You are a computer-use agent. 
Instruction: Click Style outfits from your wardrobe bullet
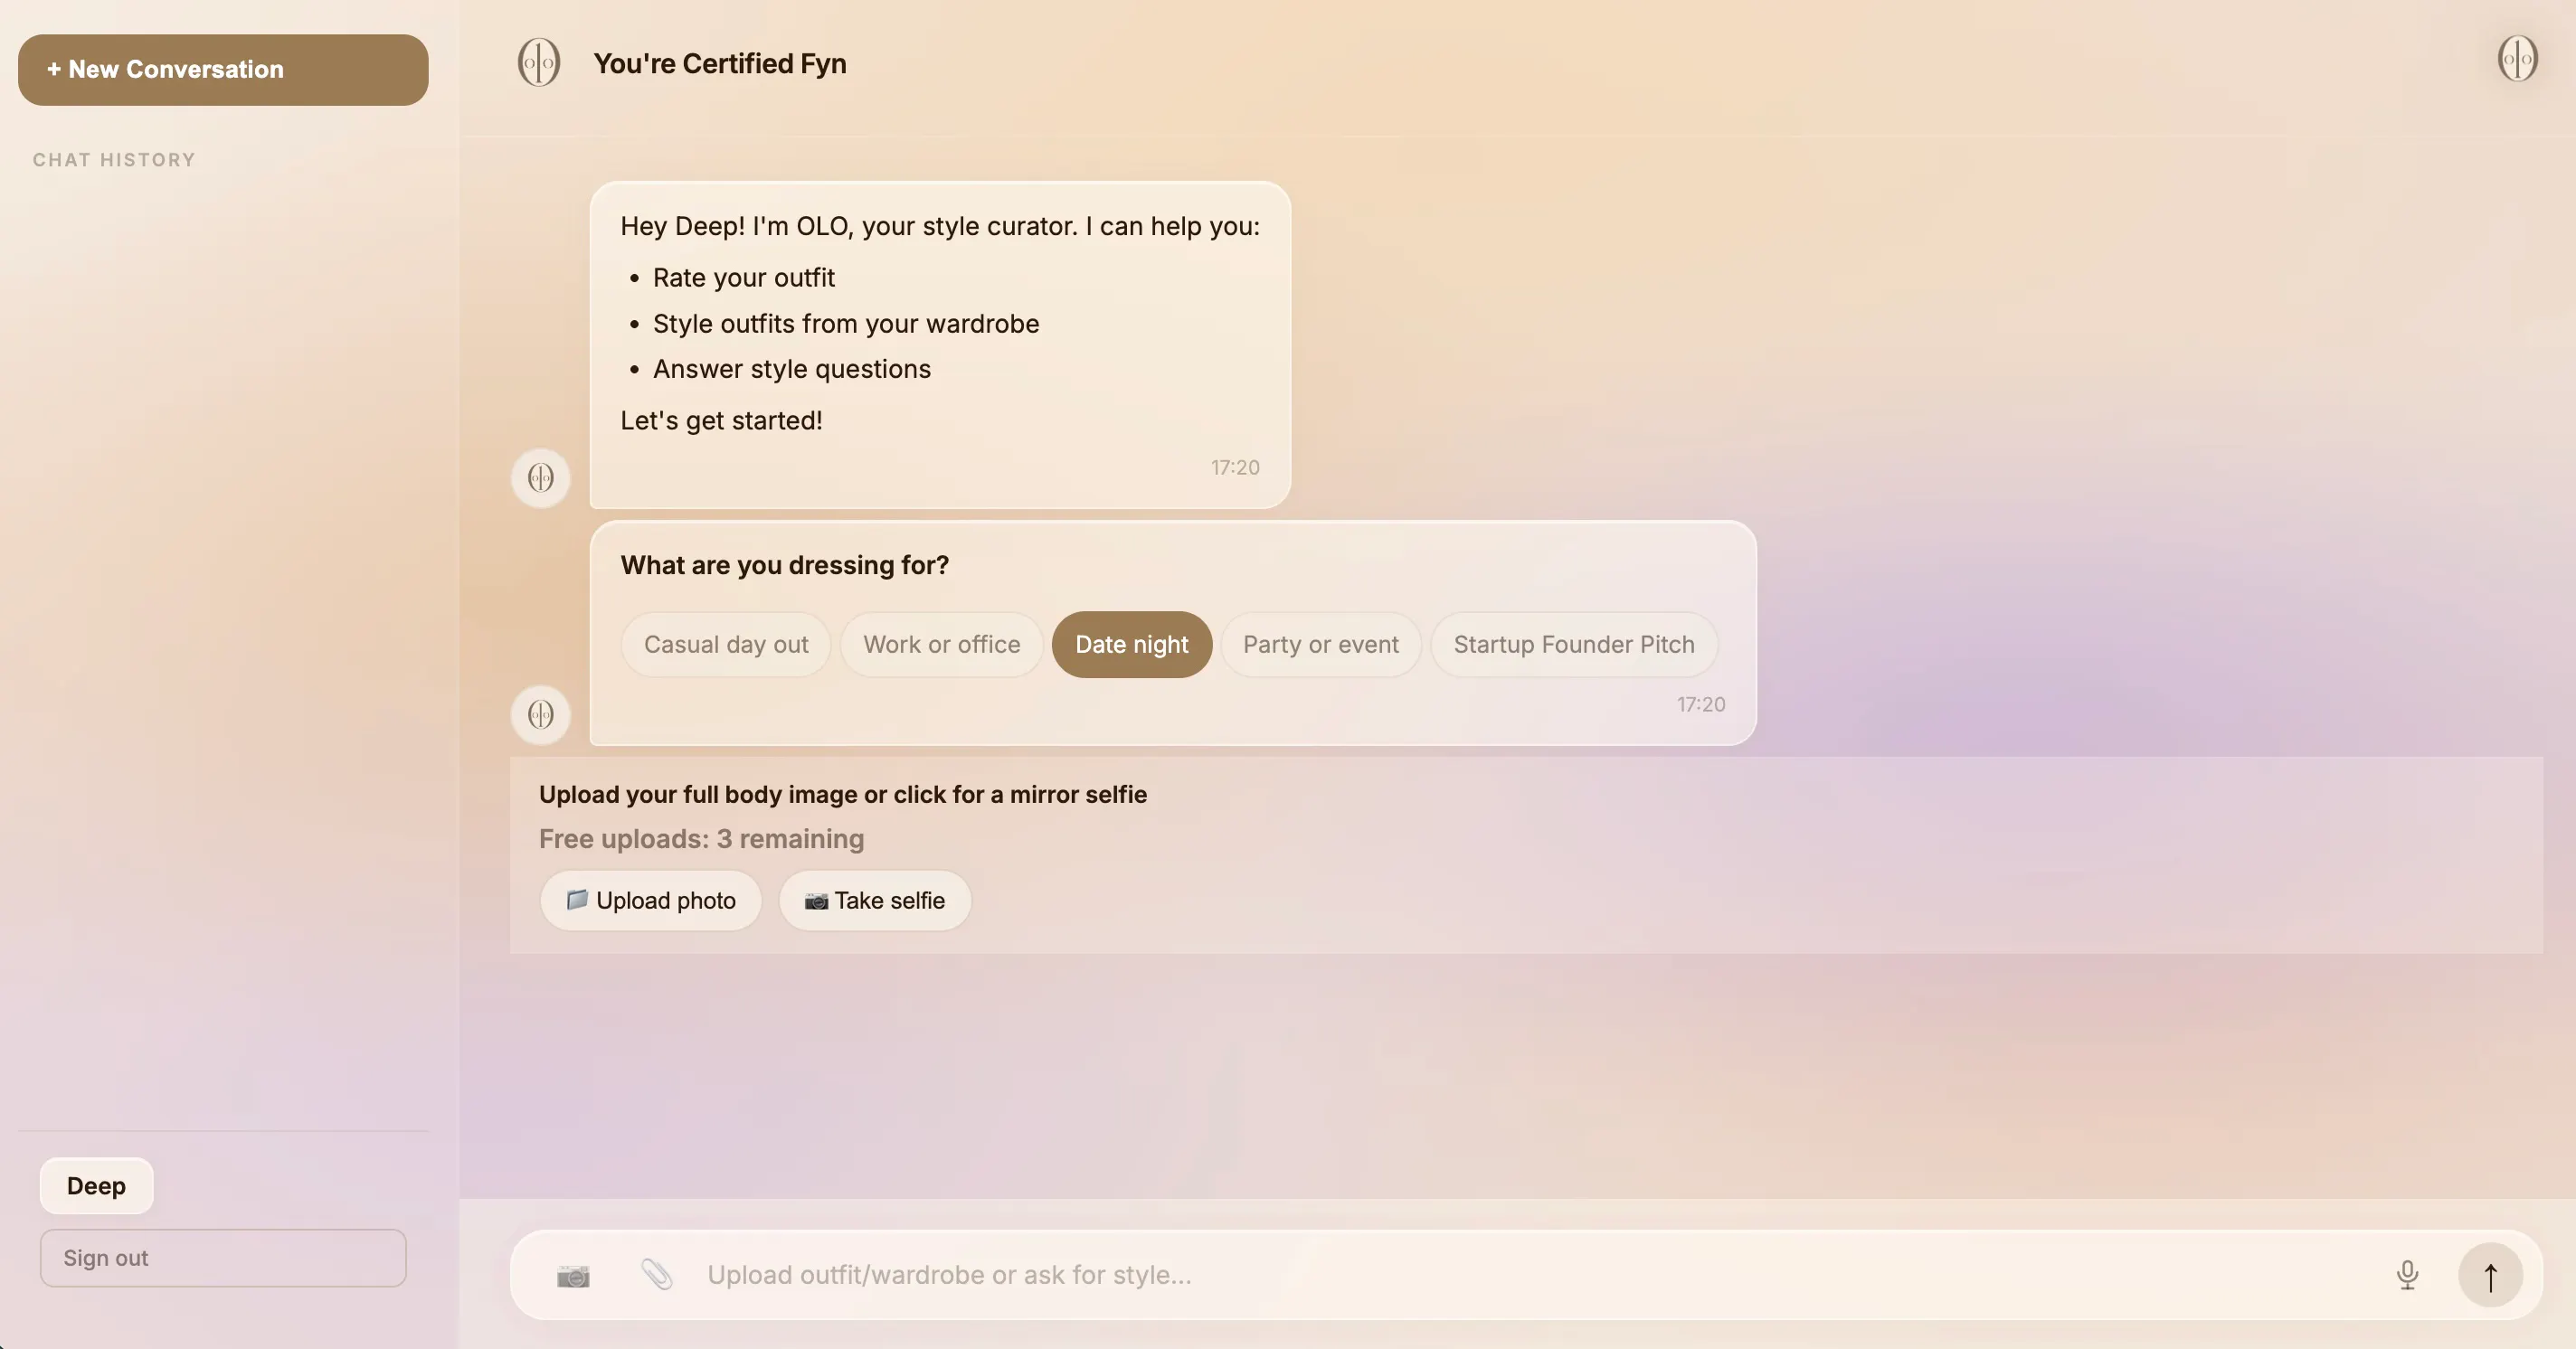pyautogui.click(x=846, y=324)
